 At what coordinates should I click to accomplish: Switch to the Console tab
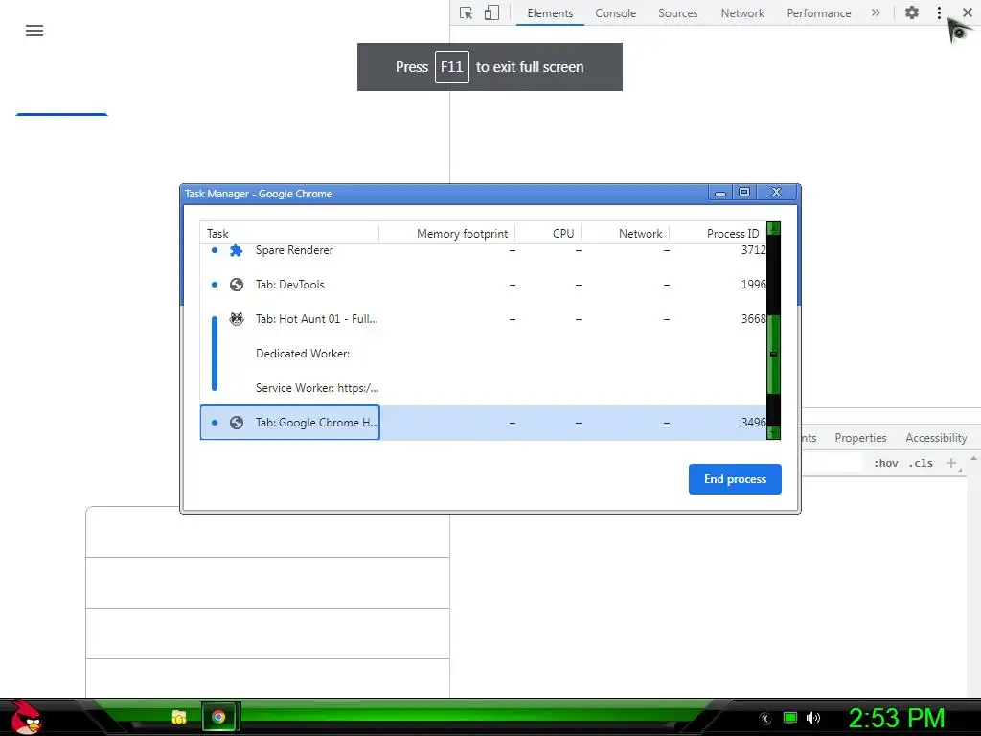point(616,13)
